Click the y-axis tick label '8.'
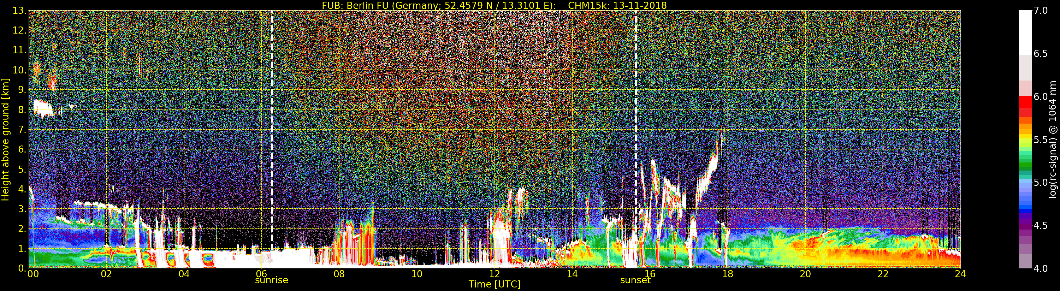The width and height of the screenshot is (1060, 291). [22, 110]
